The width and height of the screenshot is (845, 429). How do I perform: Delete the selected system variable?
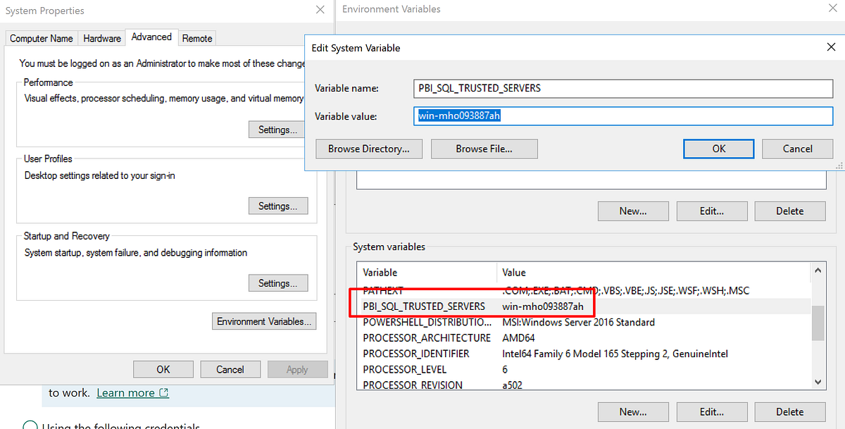pyautogui.click(x=789, y=411)
